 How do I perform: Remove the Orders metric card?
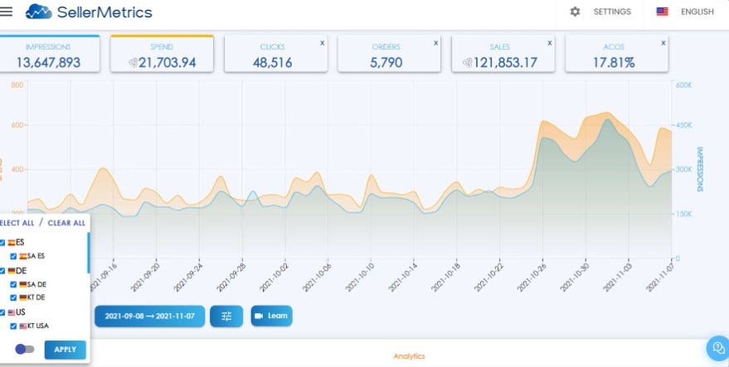point(435,43)
